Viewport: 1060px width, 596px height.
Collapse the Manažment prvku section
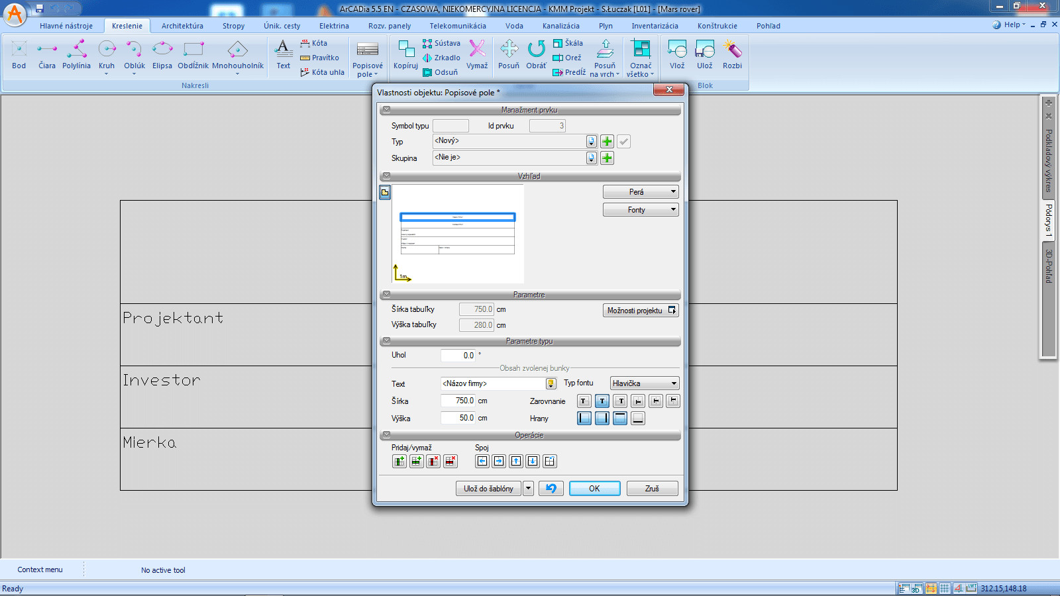click(386, 110)
